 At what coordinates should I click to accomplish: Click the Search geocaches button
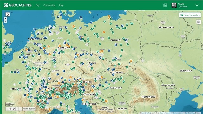click(x=190, y=15)
